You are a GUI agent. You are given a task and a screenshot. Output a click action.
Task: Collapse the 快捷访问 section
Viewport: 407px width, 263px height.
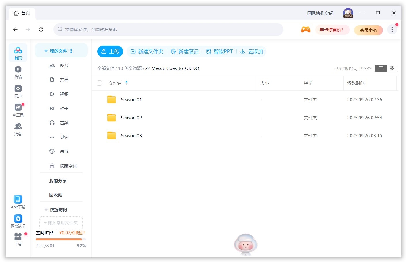[x=46, y=210]
